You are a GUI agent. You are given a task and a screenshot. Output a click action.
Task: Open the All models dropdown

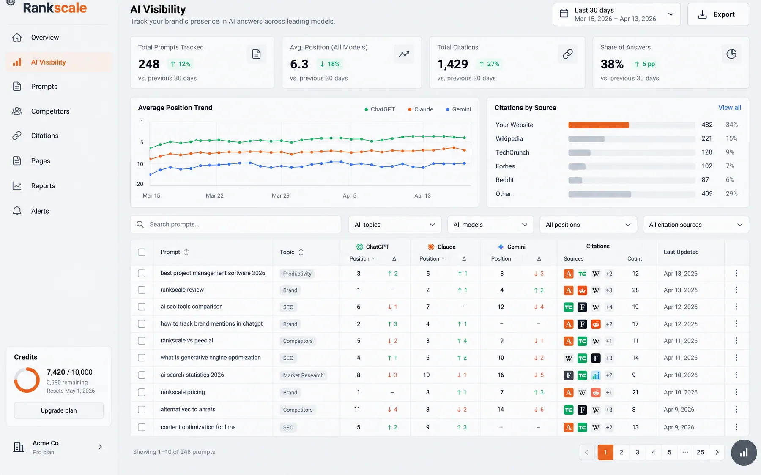490,225
